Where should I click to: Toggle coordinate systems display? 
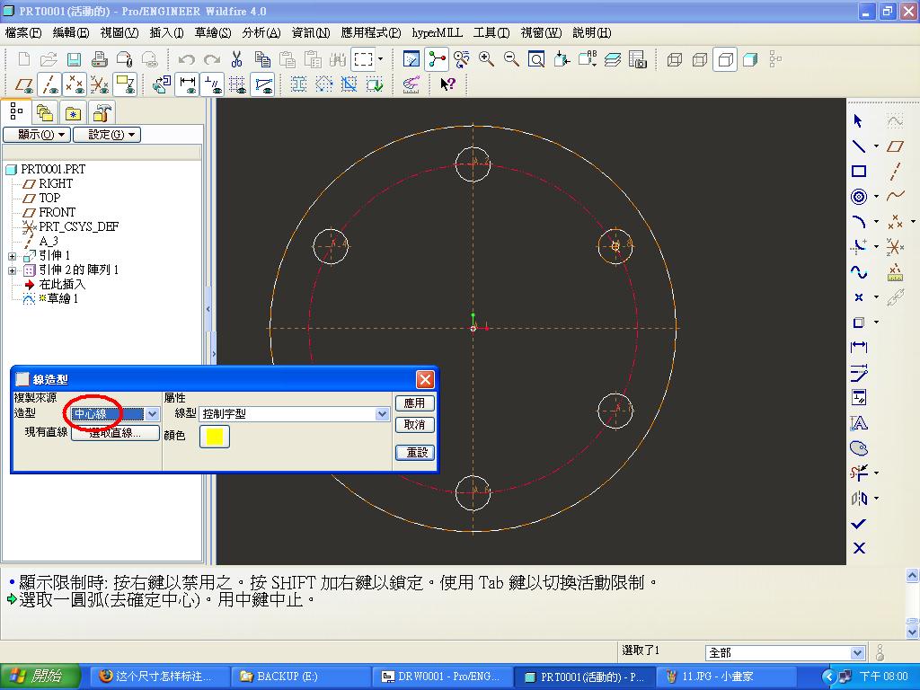(x=100, y=85)
